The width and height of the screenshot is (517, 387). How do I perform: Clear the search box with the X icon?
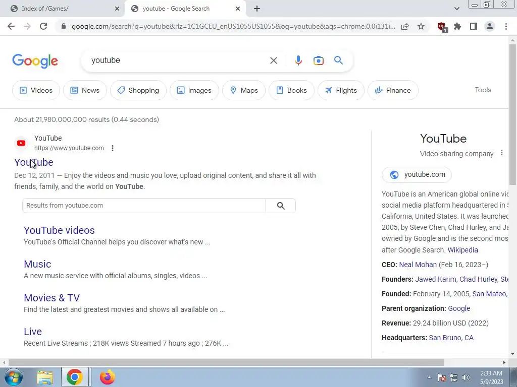pyautogui.click(x=273, y=60)
